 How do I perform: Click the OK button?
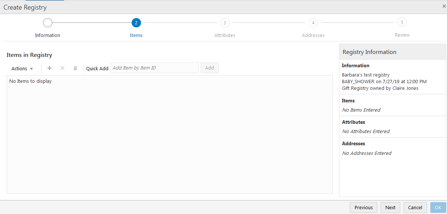point(438,207)
